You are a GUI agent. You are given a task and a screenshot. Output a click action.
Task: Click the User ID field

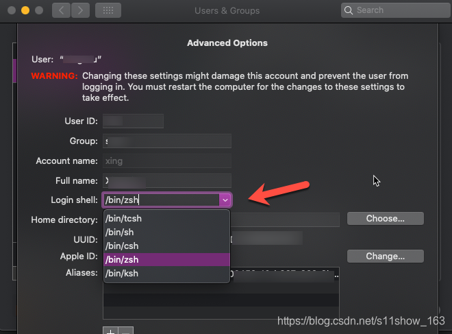click(133, 121)
